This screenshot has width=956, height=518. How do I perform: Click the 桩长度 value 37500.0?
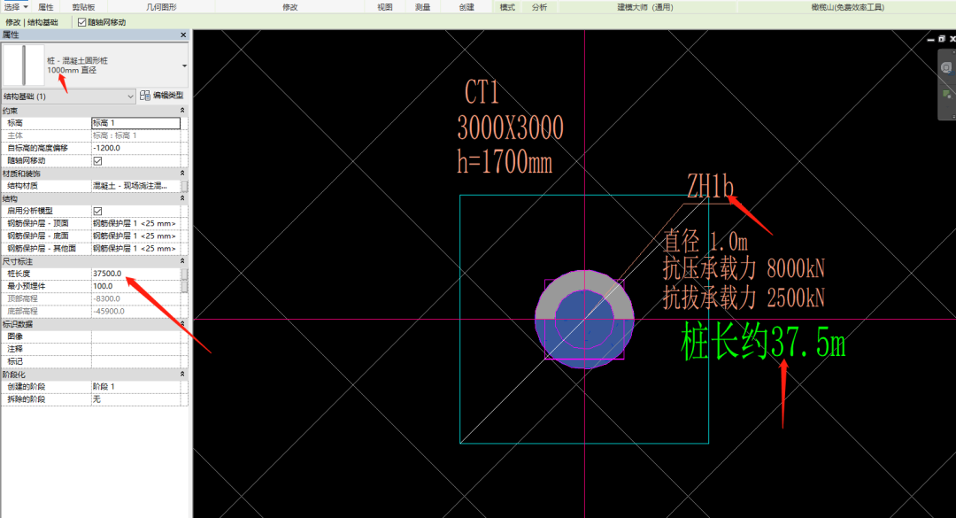coord(136,274)
